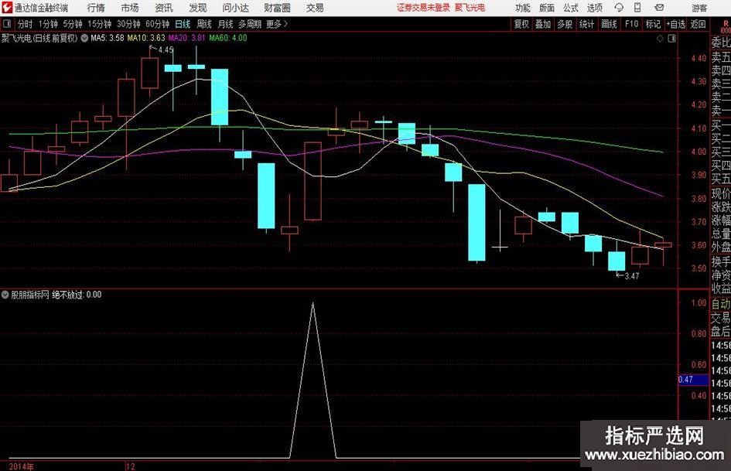Expand the main chart indicator dropdown arrow
Image resolution: width=731 pixels, height=471 pixels.
point(84,38)
